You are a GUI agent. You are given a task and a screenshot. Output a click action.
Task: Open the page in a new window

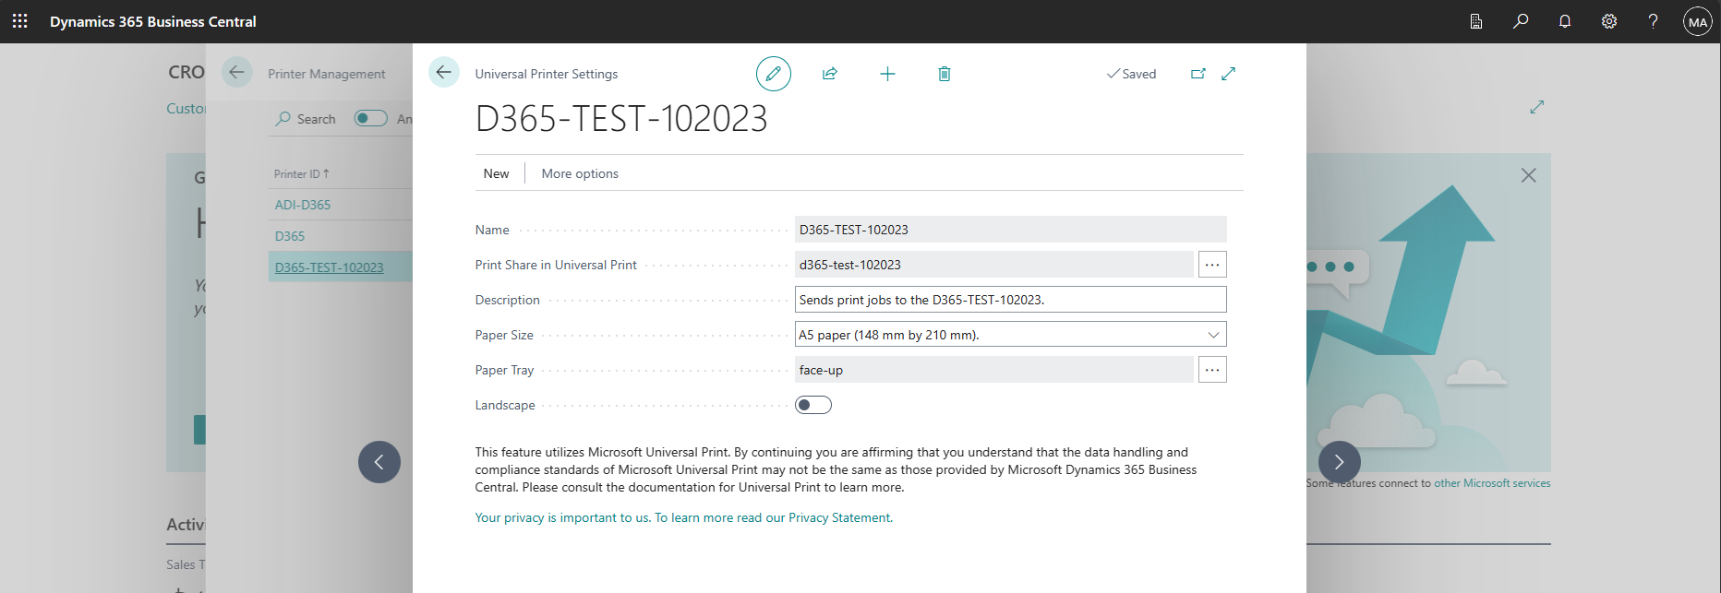(x=1198, y=74)
